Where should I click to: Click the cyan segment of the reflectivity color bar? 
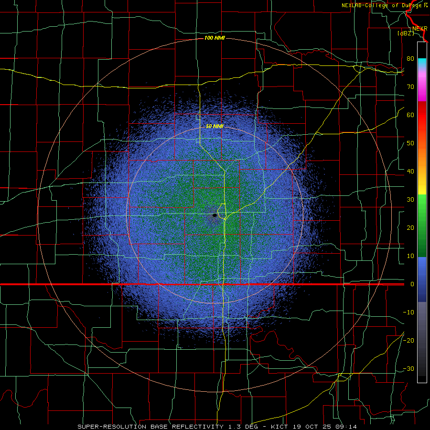coord(422,63)
